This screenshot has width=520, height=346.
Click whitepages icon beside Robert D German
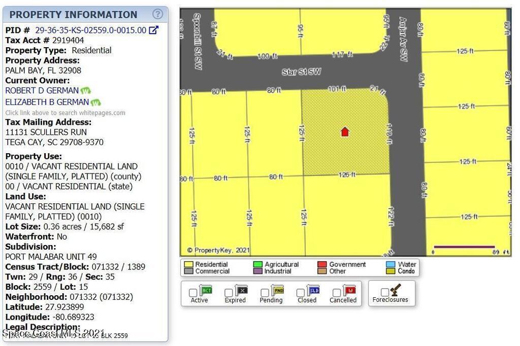(x=85, y=91)
